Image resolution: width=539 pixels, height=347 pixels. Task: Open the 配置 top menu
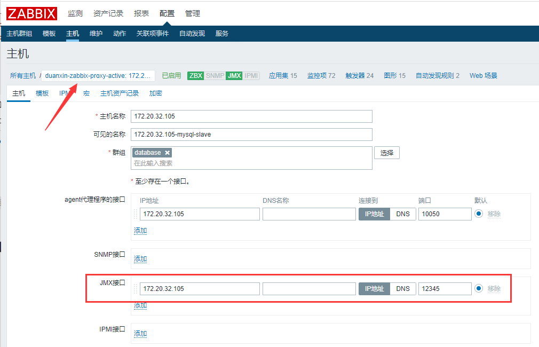(x=167, y=13)
